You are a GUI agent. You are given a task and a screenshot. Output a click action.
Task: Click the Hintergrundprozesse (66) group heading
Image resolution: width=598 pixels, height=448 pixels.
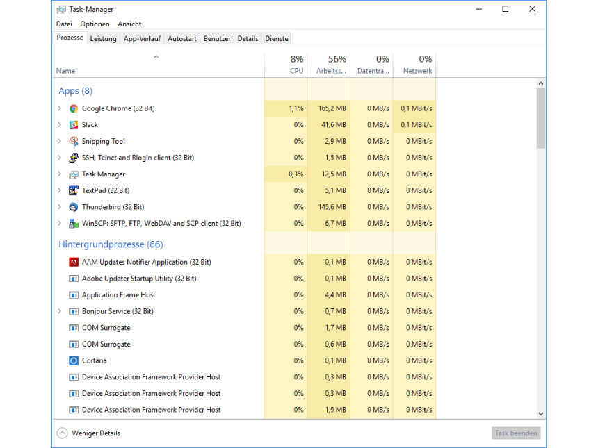[111, 244]
